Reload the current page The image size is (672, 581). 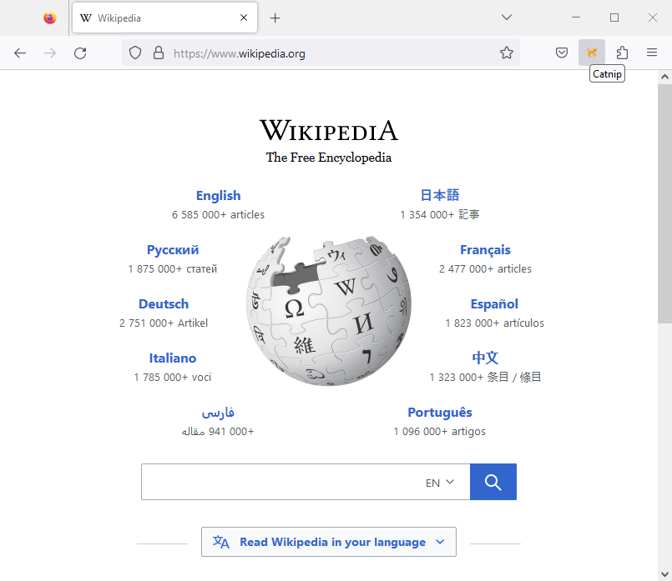click(x=80, y=53)
